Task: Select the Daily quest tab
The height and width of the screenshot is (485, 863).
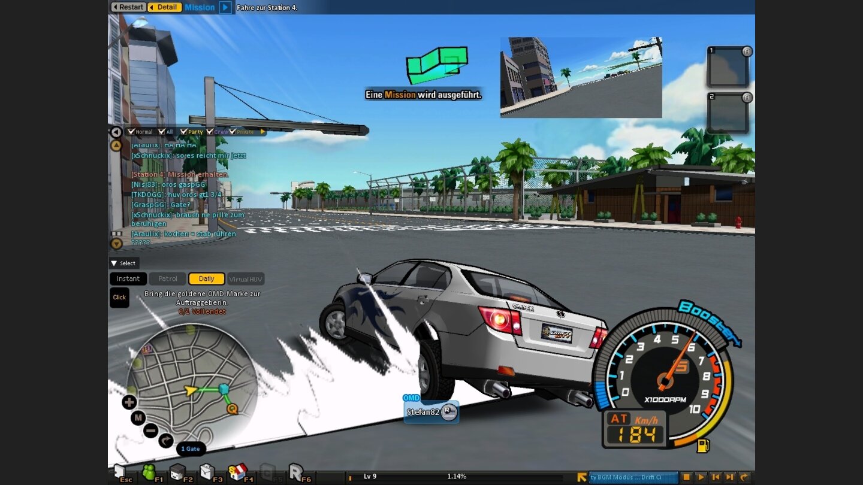Action: [207, 279]
